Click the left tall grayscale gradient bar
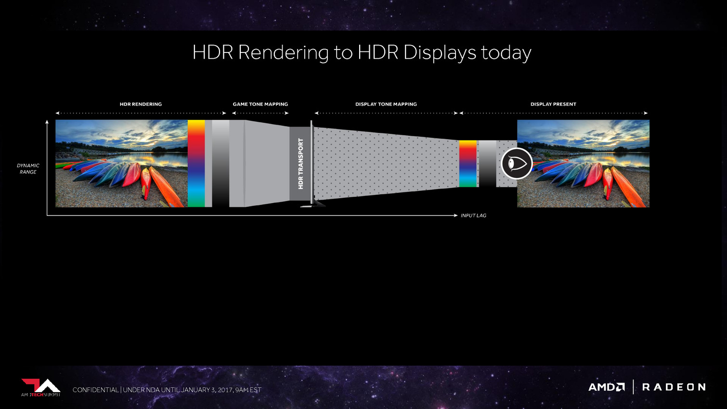The image size is (727, 409). [x=221, y=164]
